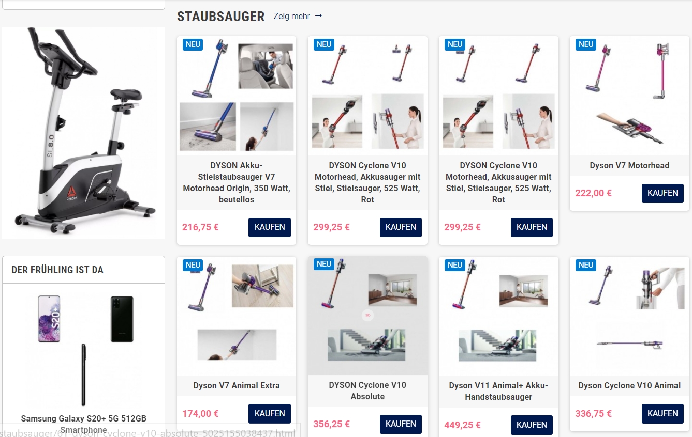Click the quick-view eye icon on DYSON Cyclone V10 Absolute
Image resolution: width=692 pixels, height=437 pixels.
(367, 315)
